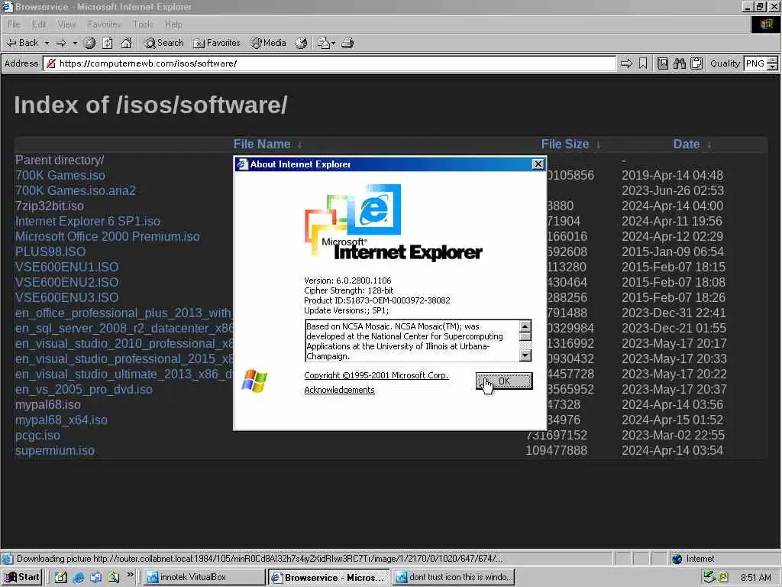Click the framed page icon in Browservice bar
Image resolution: width=782 pixels, height=587 pixels.
pyautogui.click(x=662, y=63)
